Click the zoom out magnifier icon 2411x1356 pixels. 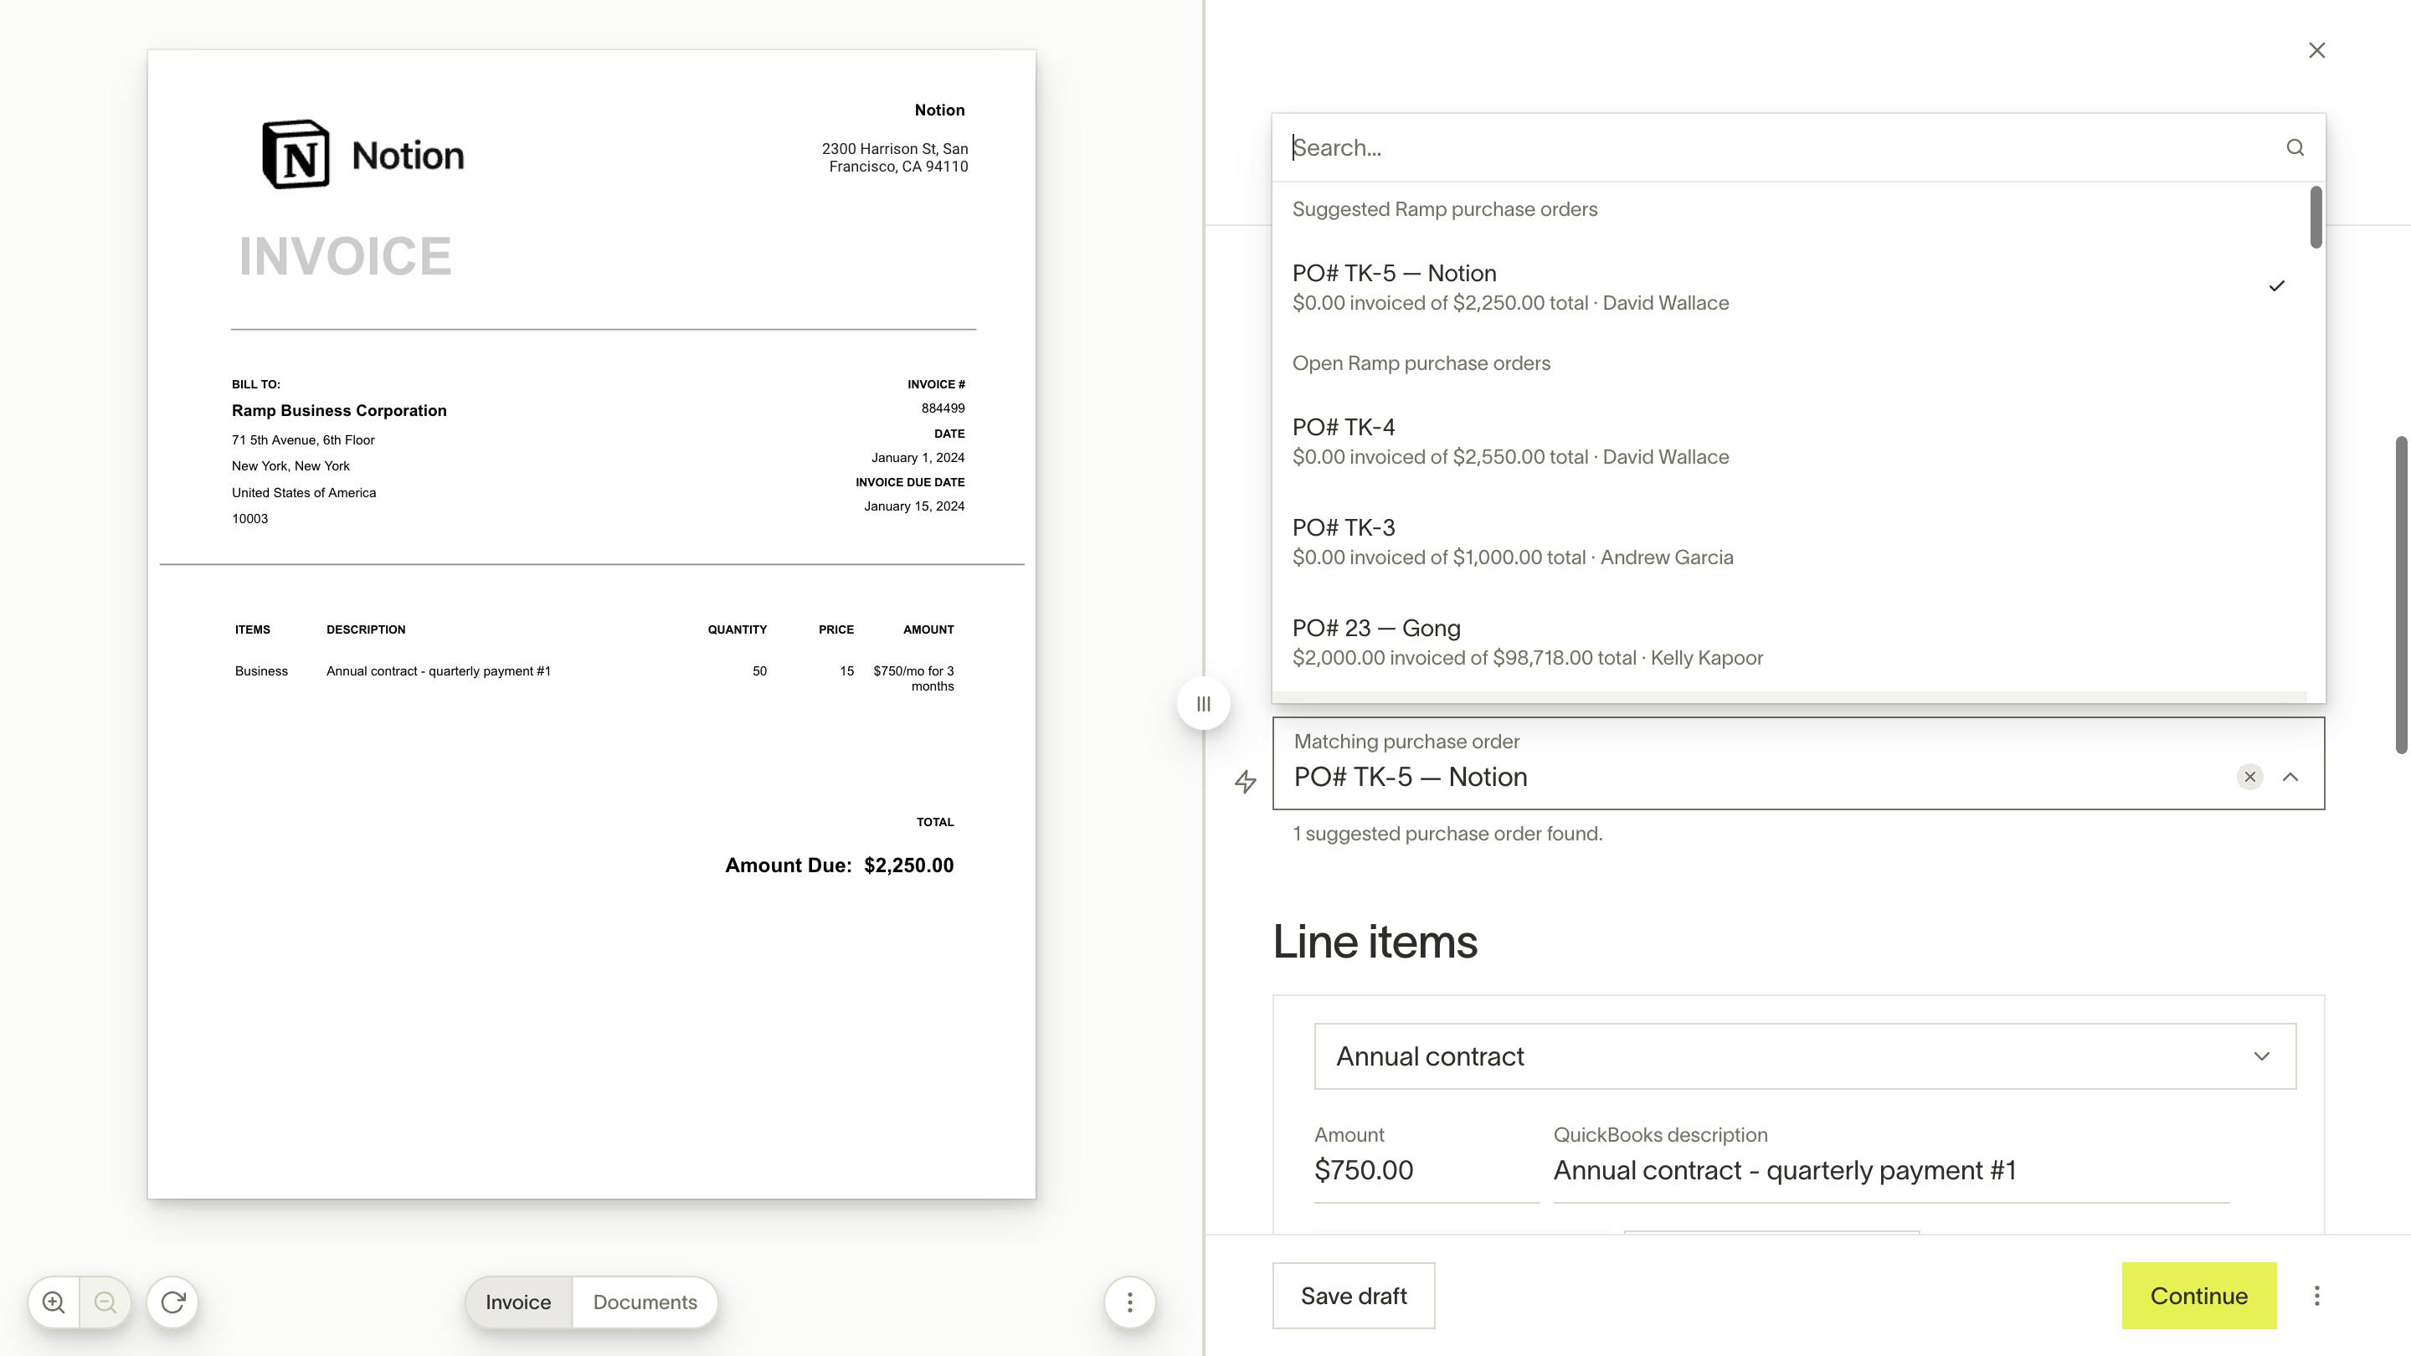click(105, 1302)
